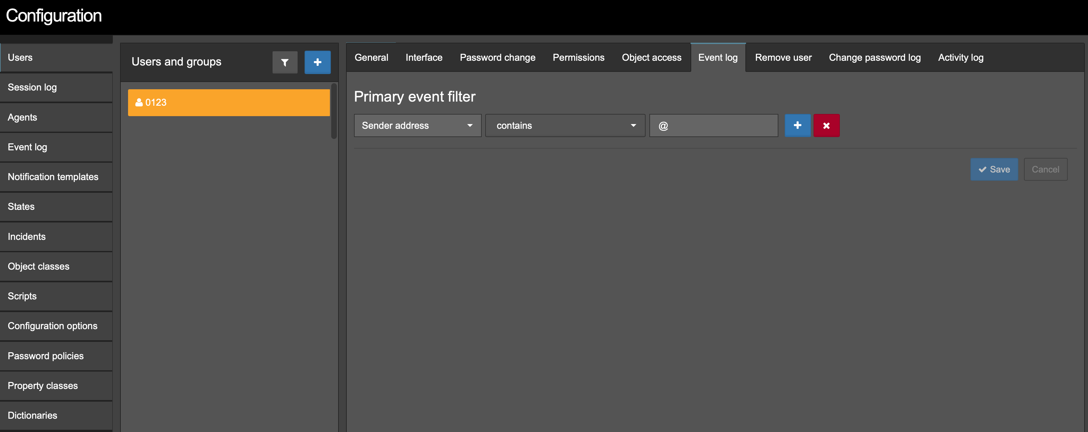
Task: Open Event log in the sidebar
Action: (56, 147)
